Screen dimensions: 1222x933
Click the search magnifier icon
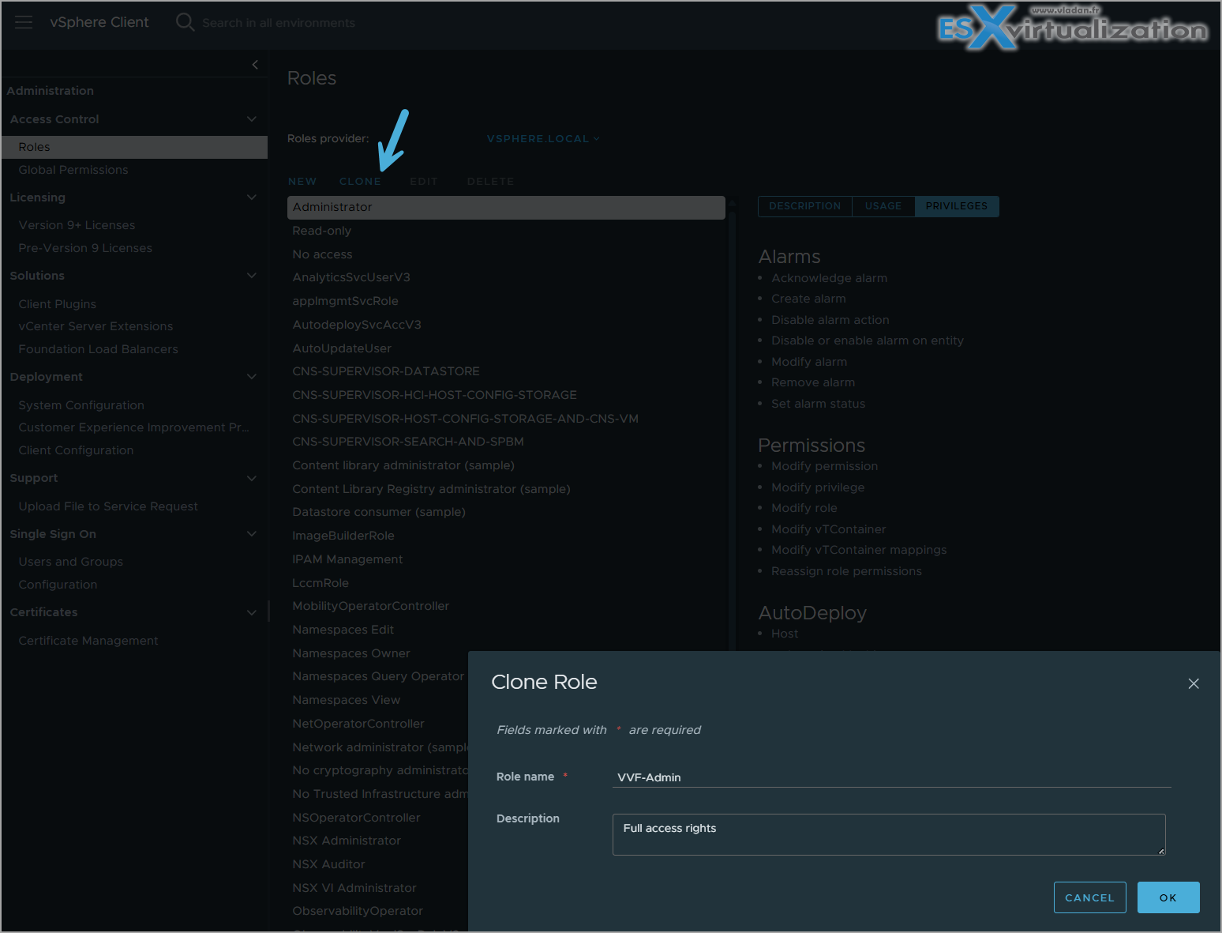coord(185,22)
